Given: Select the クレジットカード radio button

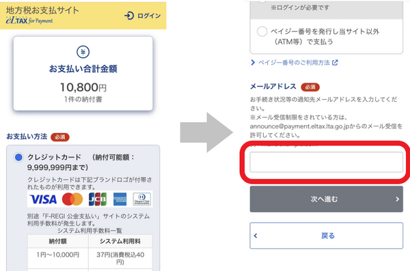Looking at the screenshot, I should pos(18,157).
